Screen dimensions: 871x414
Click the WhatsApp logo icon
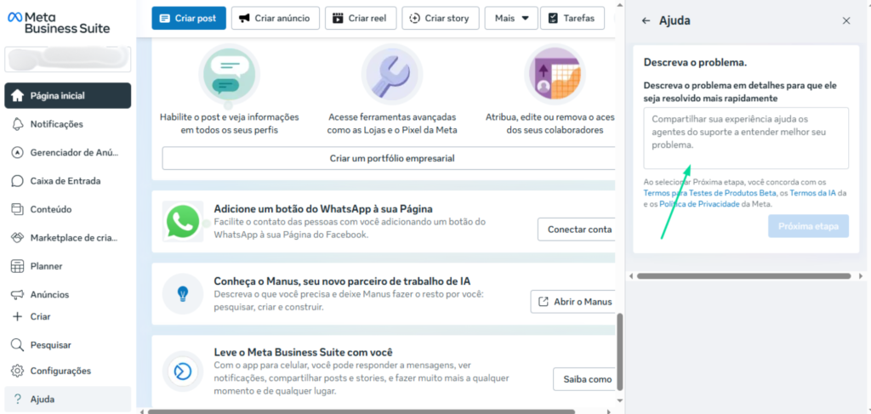click(183, 221)
